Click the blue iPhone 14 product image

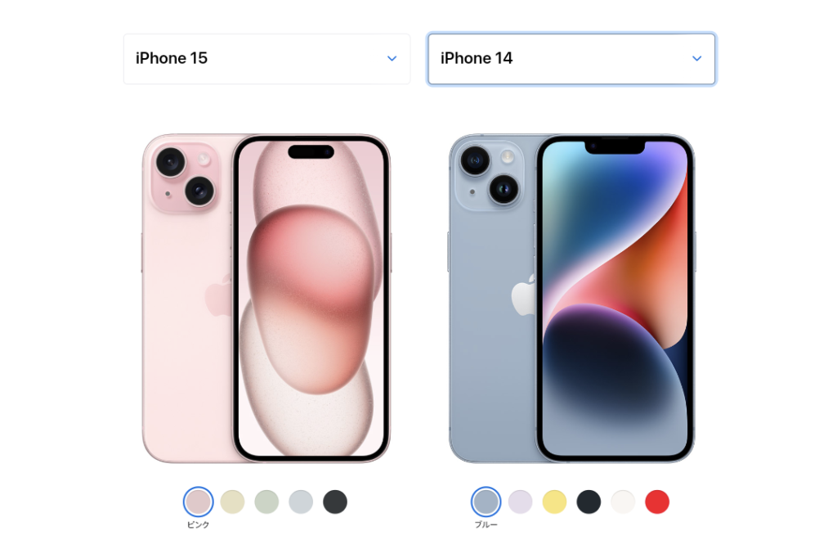click(571, 299)
